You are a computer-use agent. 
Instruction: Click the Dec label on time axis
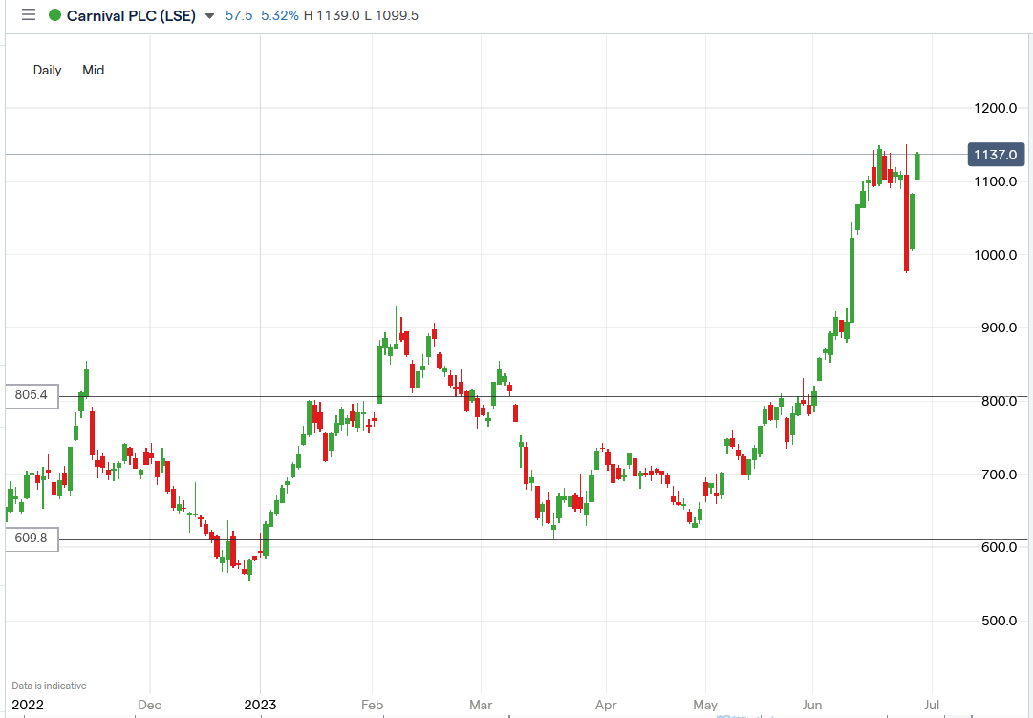click(149, 705)
